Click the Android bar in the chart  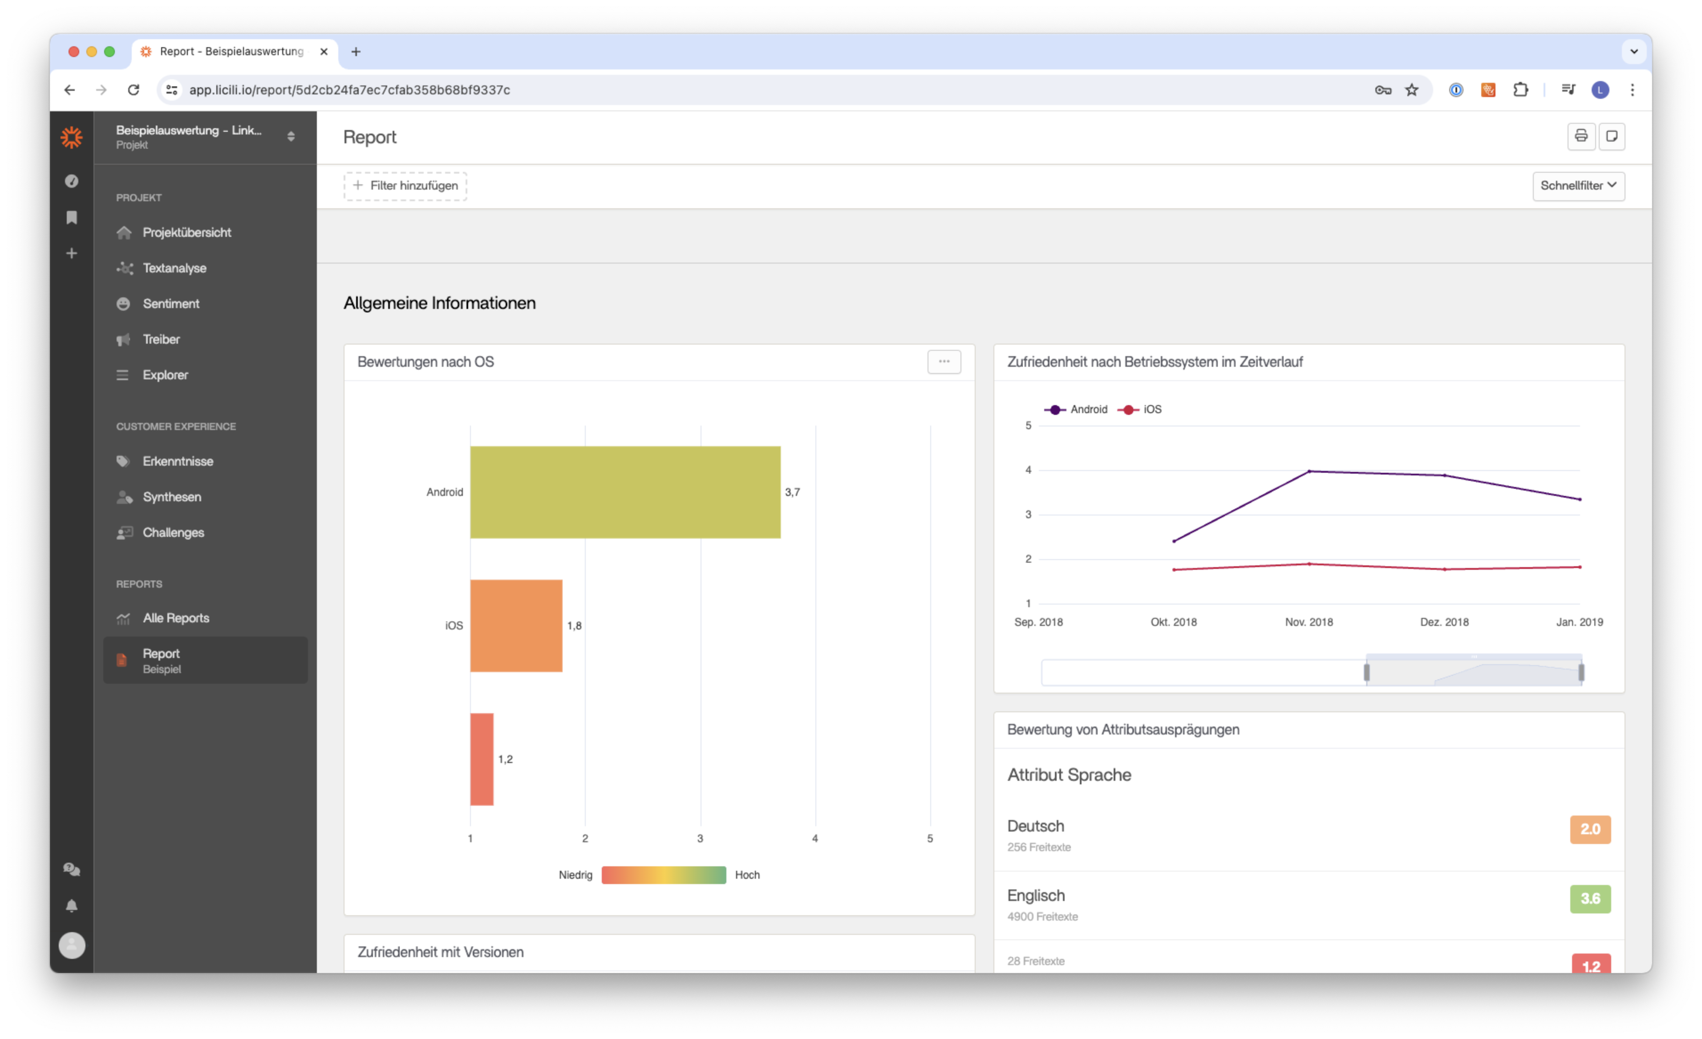[x=625, y=492]
